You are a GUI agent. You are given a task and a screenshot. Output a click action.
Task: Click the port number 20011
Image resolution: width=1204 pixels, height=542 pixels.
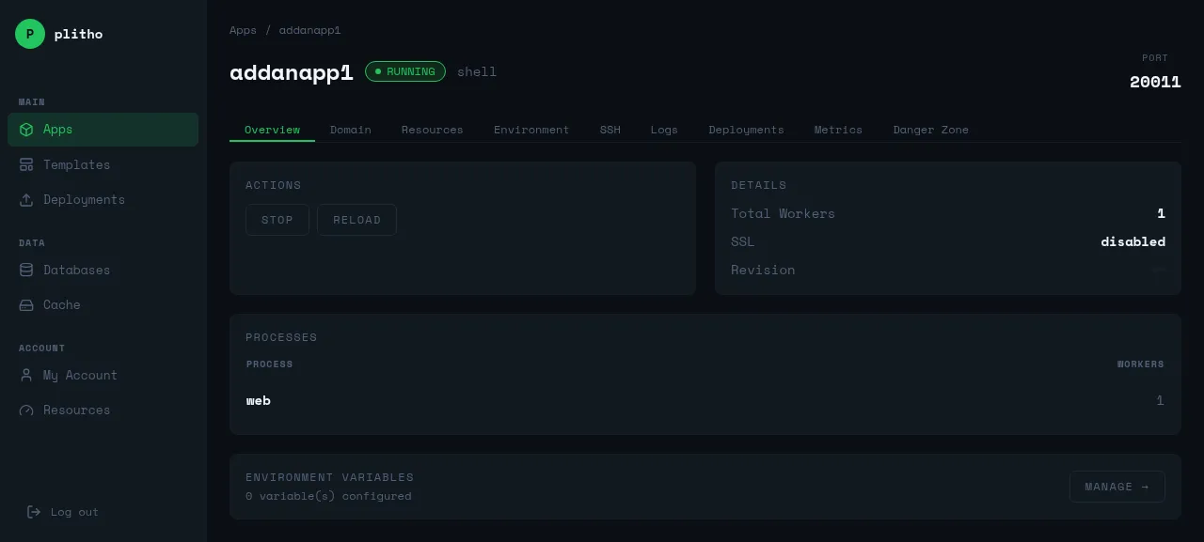pyautogui.click(x=1155, y=82)
